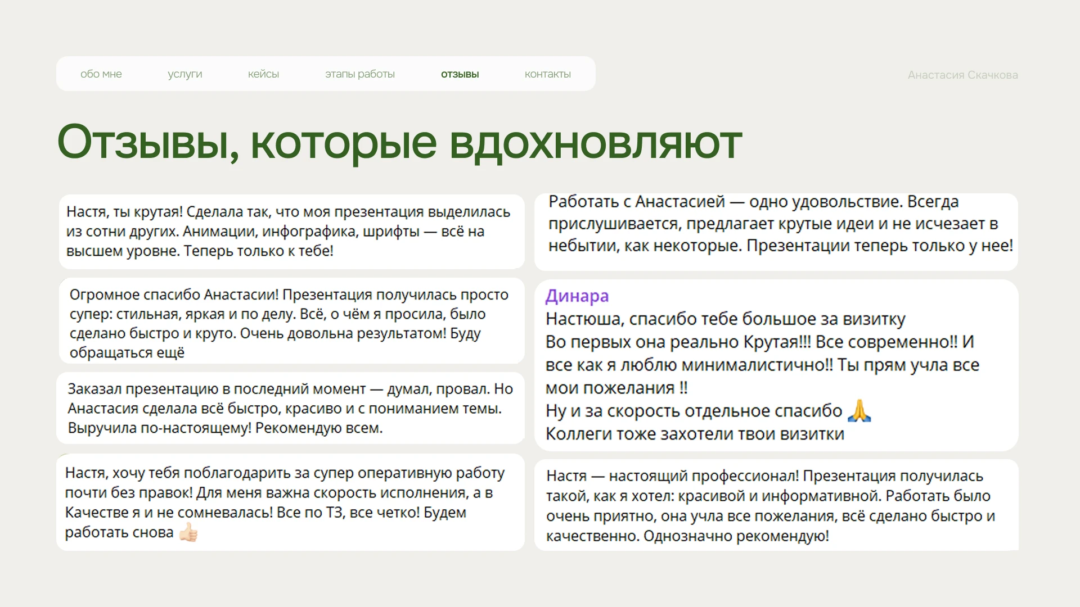1080x607 pixels.
Task: Open the review «Работать с Анастасией — одно удовольствие»
Action: 775,224
